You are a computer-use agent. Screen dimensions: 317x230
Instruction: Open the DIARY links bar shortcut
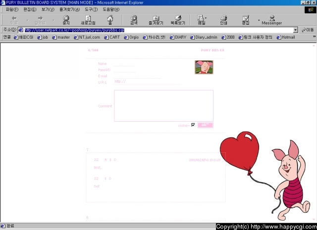tap(178, 37)
